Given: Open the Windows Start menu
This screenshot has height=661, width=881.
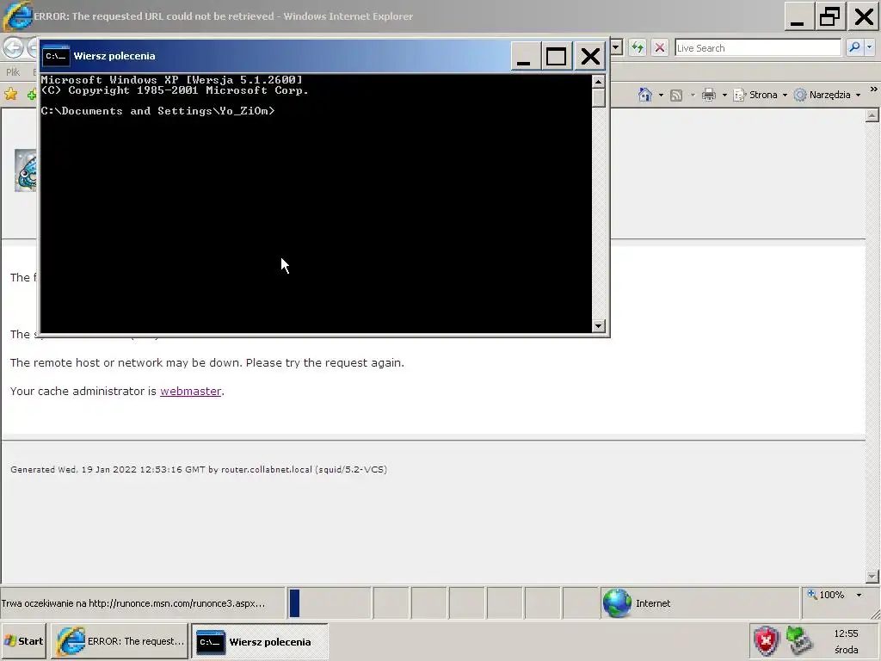Looking at the screenshot, I should (x=23, y=641).
